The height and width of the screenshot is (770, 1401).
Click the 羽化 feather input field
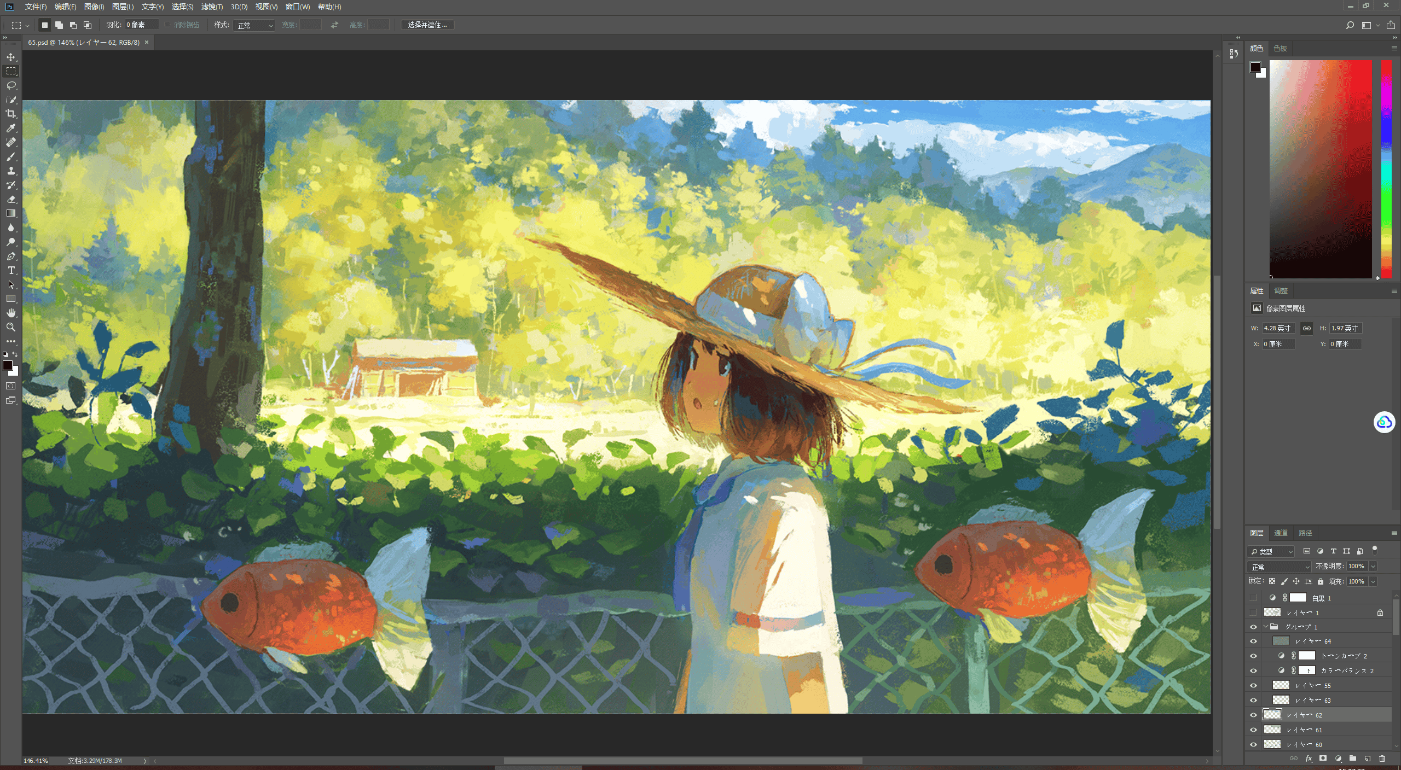142,25
